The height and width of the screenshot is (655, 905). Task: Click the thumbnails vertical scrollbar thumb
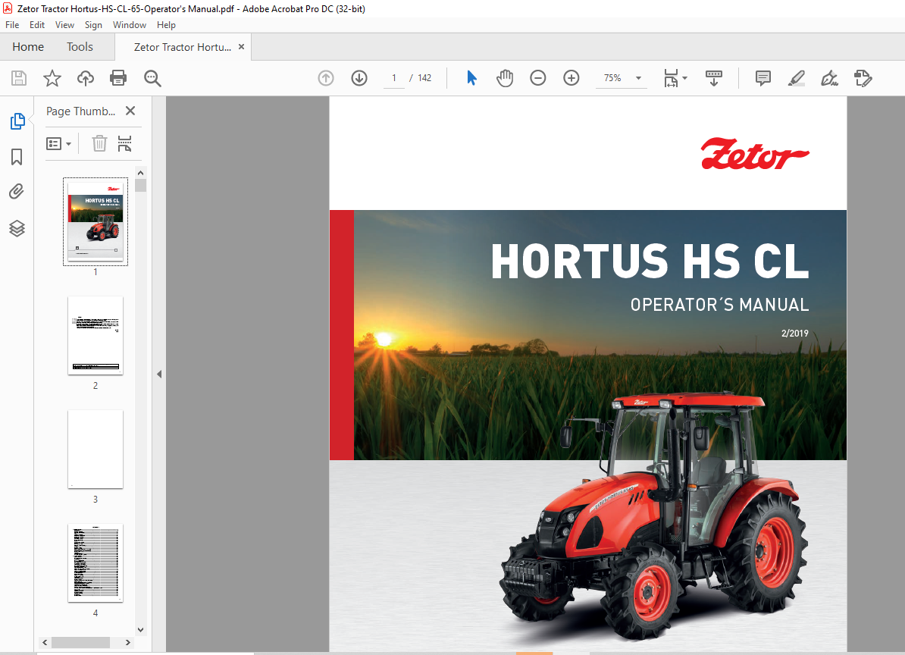[140, 185]
